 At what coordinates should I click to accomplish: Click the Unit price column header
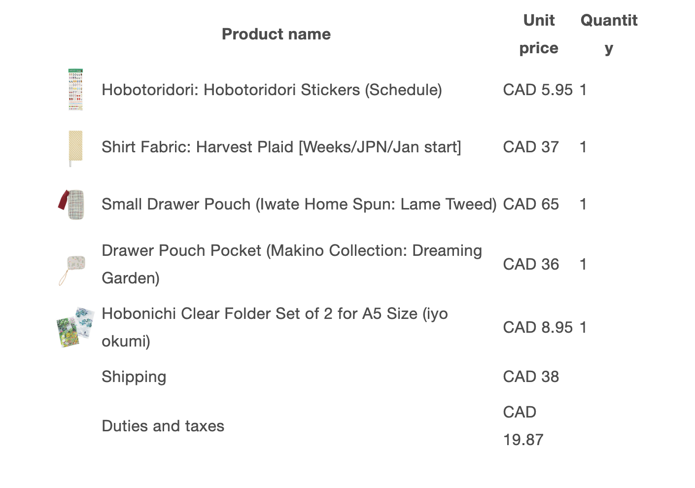pyautogui.click(x=539, y=34)
